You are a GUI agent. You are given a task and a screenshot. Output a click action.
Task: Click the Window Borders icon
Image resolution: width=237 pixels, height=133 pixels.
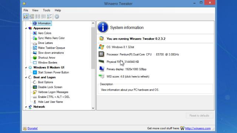point(35,62)
